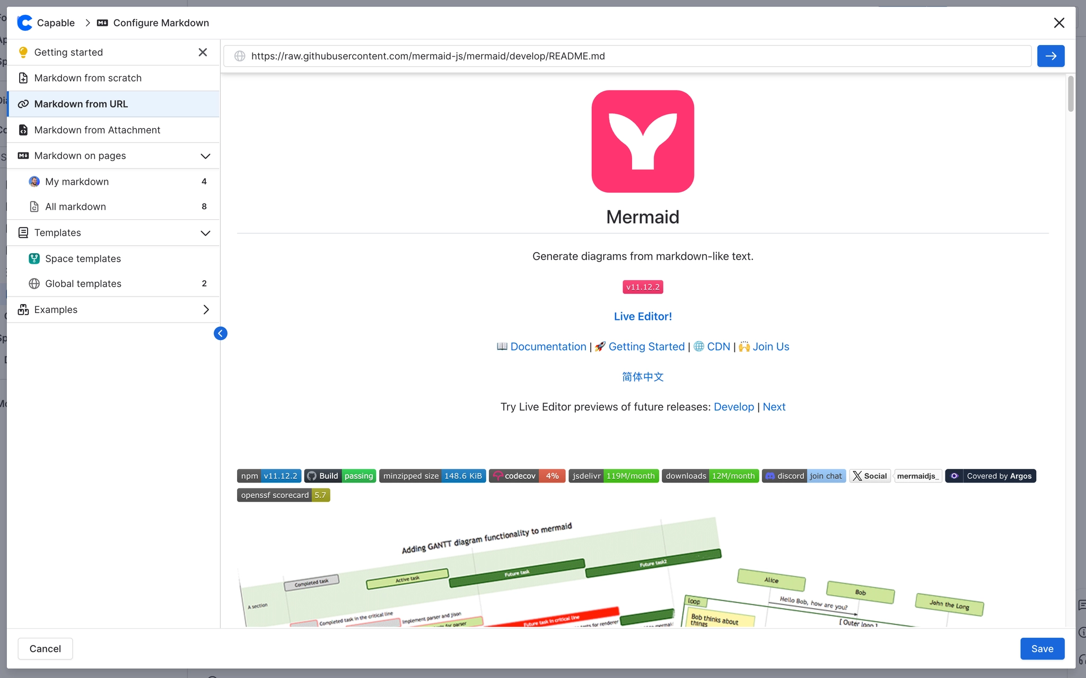
Task: Click the Capable logo icon
Action: (x=24, y=23)
